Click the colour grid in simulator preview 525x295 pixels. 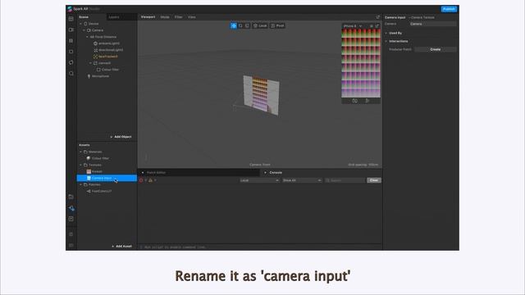pyautogui.click(x=361, y=63)
